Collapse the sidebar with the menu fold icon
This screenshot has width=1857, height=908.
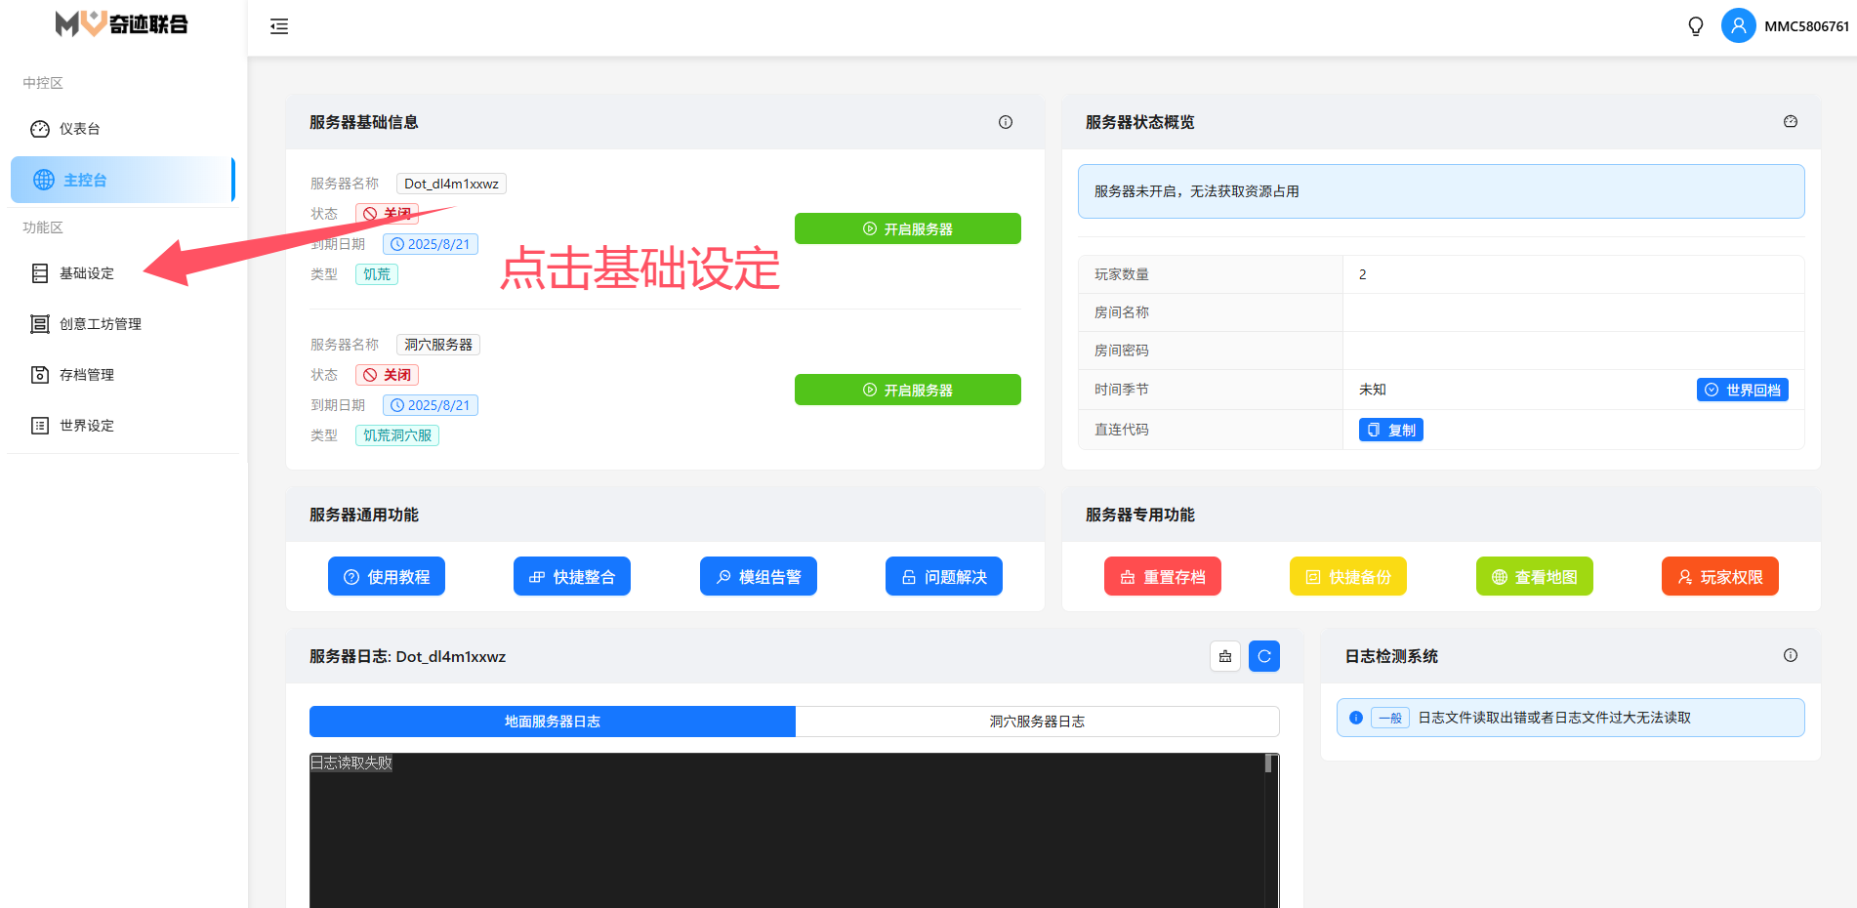[x=279, y=26]
